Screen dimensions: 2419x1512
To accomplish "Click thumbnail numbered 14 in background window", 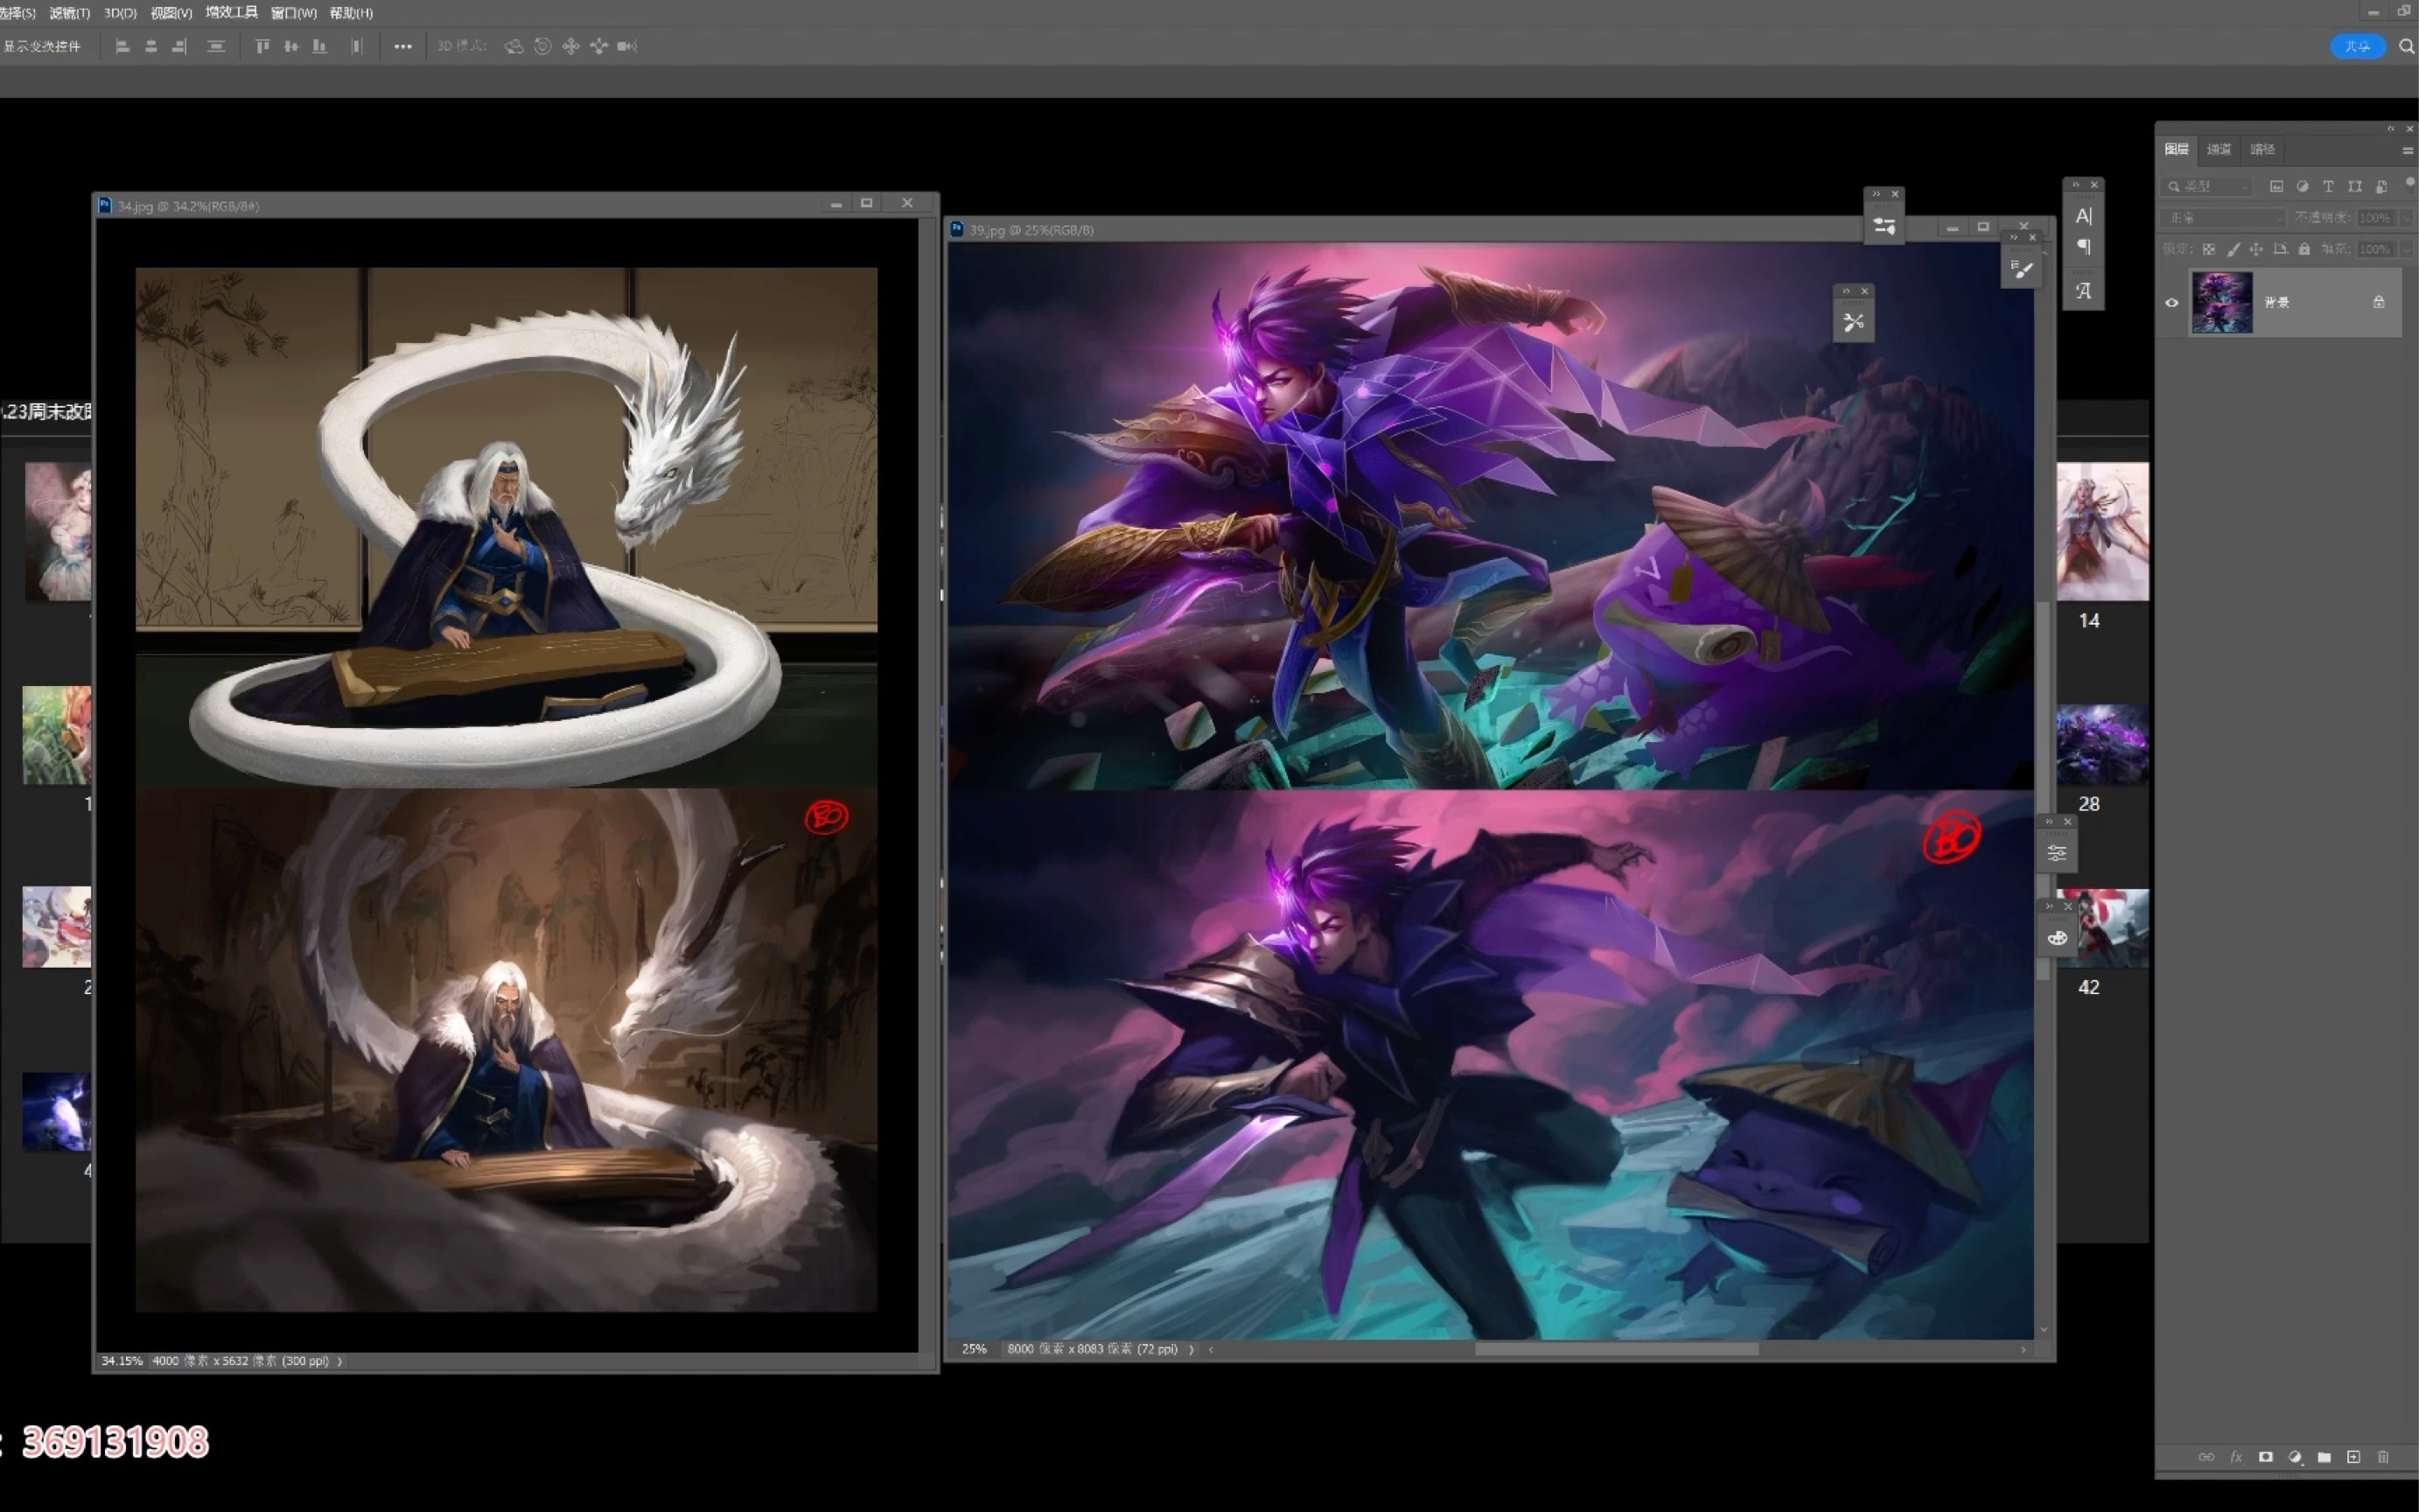I will [2102, 531].
